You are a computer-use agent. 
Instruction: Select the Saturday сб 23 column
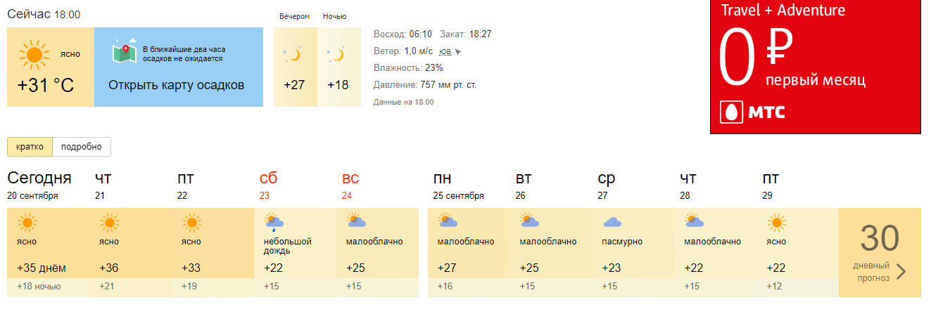268,185
